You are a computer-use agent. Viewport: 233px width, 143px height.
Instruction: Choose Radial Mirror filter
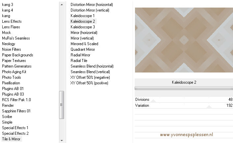coord(81,55)
